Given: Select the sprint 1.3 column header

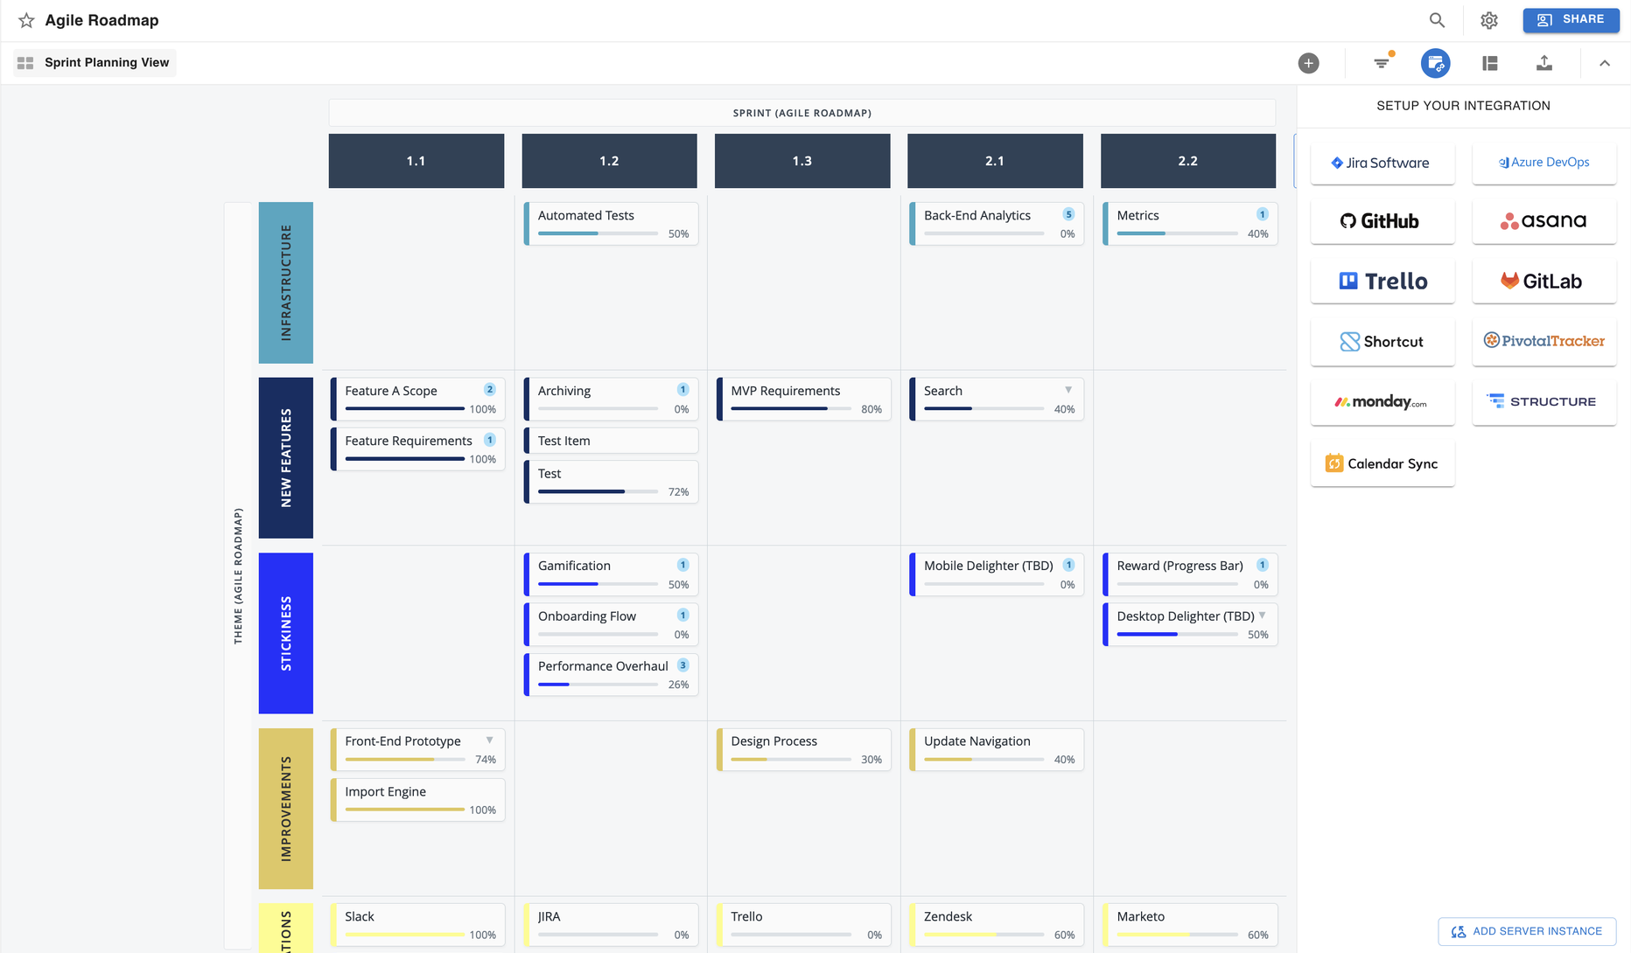Looking at the screenshot, I should (x=801, y=161).
